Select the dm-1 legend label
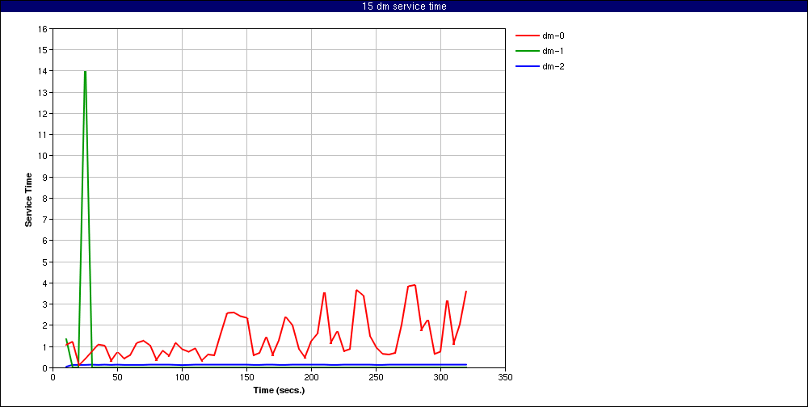Image resolution: width=808 pixels, height=407 pixels. 553,51
